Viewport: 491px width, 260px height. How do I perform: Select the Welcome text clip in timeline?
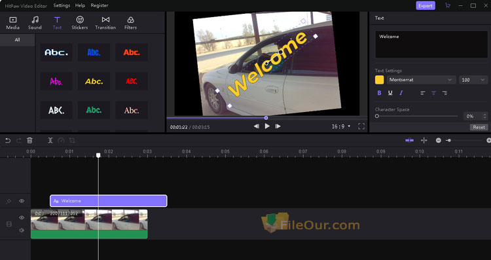(x=109, y=201)
